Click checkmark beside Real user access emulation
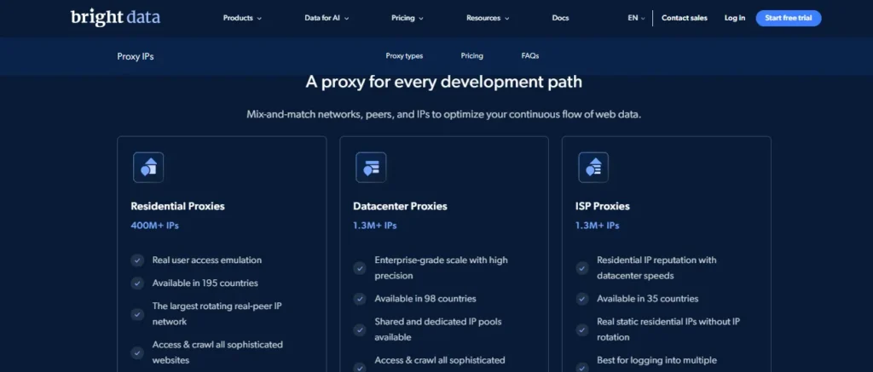Viewport: 873px width, 372px height. 137,260
